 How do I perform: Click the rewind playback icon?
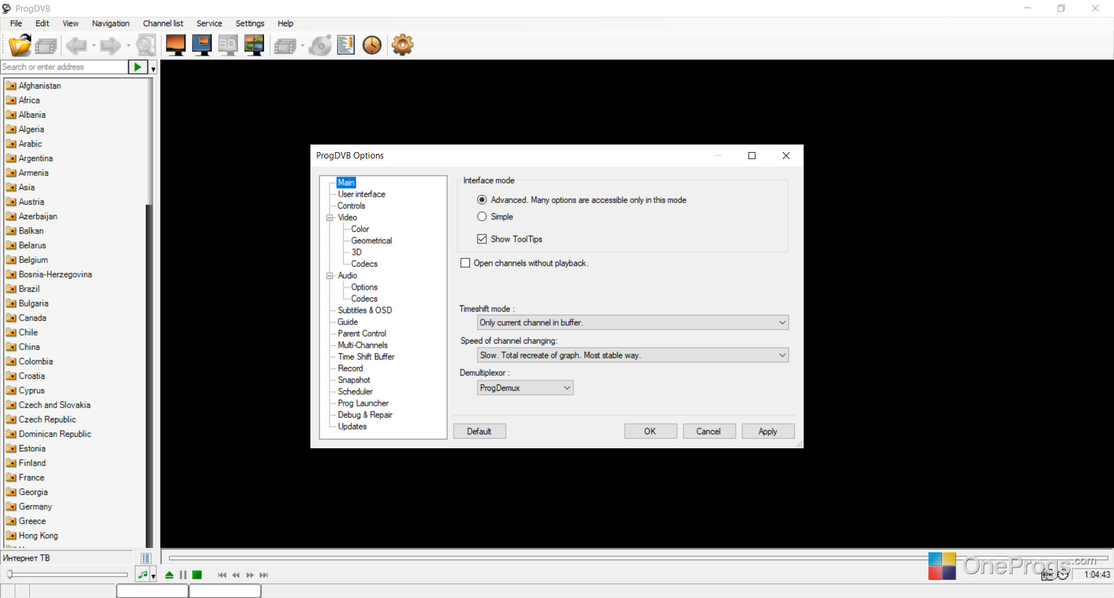click(236, 575)
